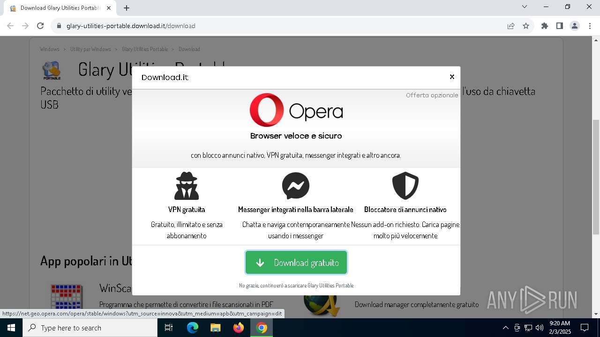Click the Offerta opzionale label
The width and height of the screenshot is (600, 337).
[432, 95]
